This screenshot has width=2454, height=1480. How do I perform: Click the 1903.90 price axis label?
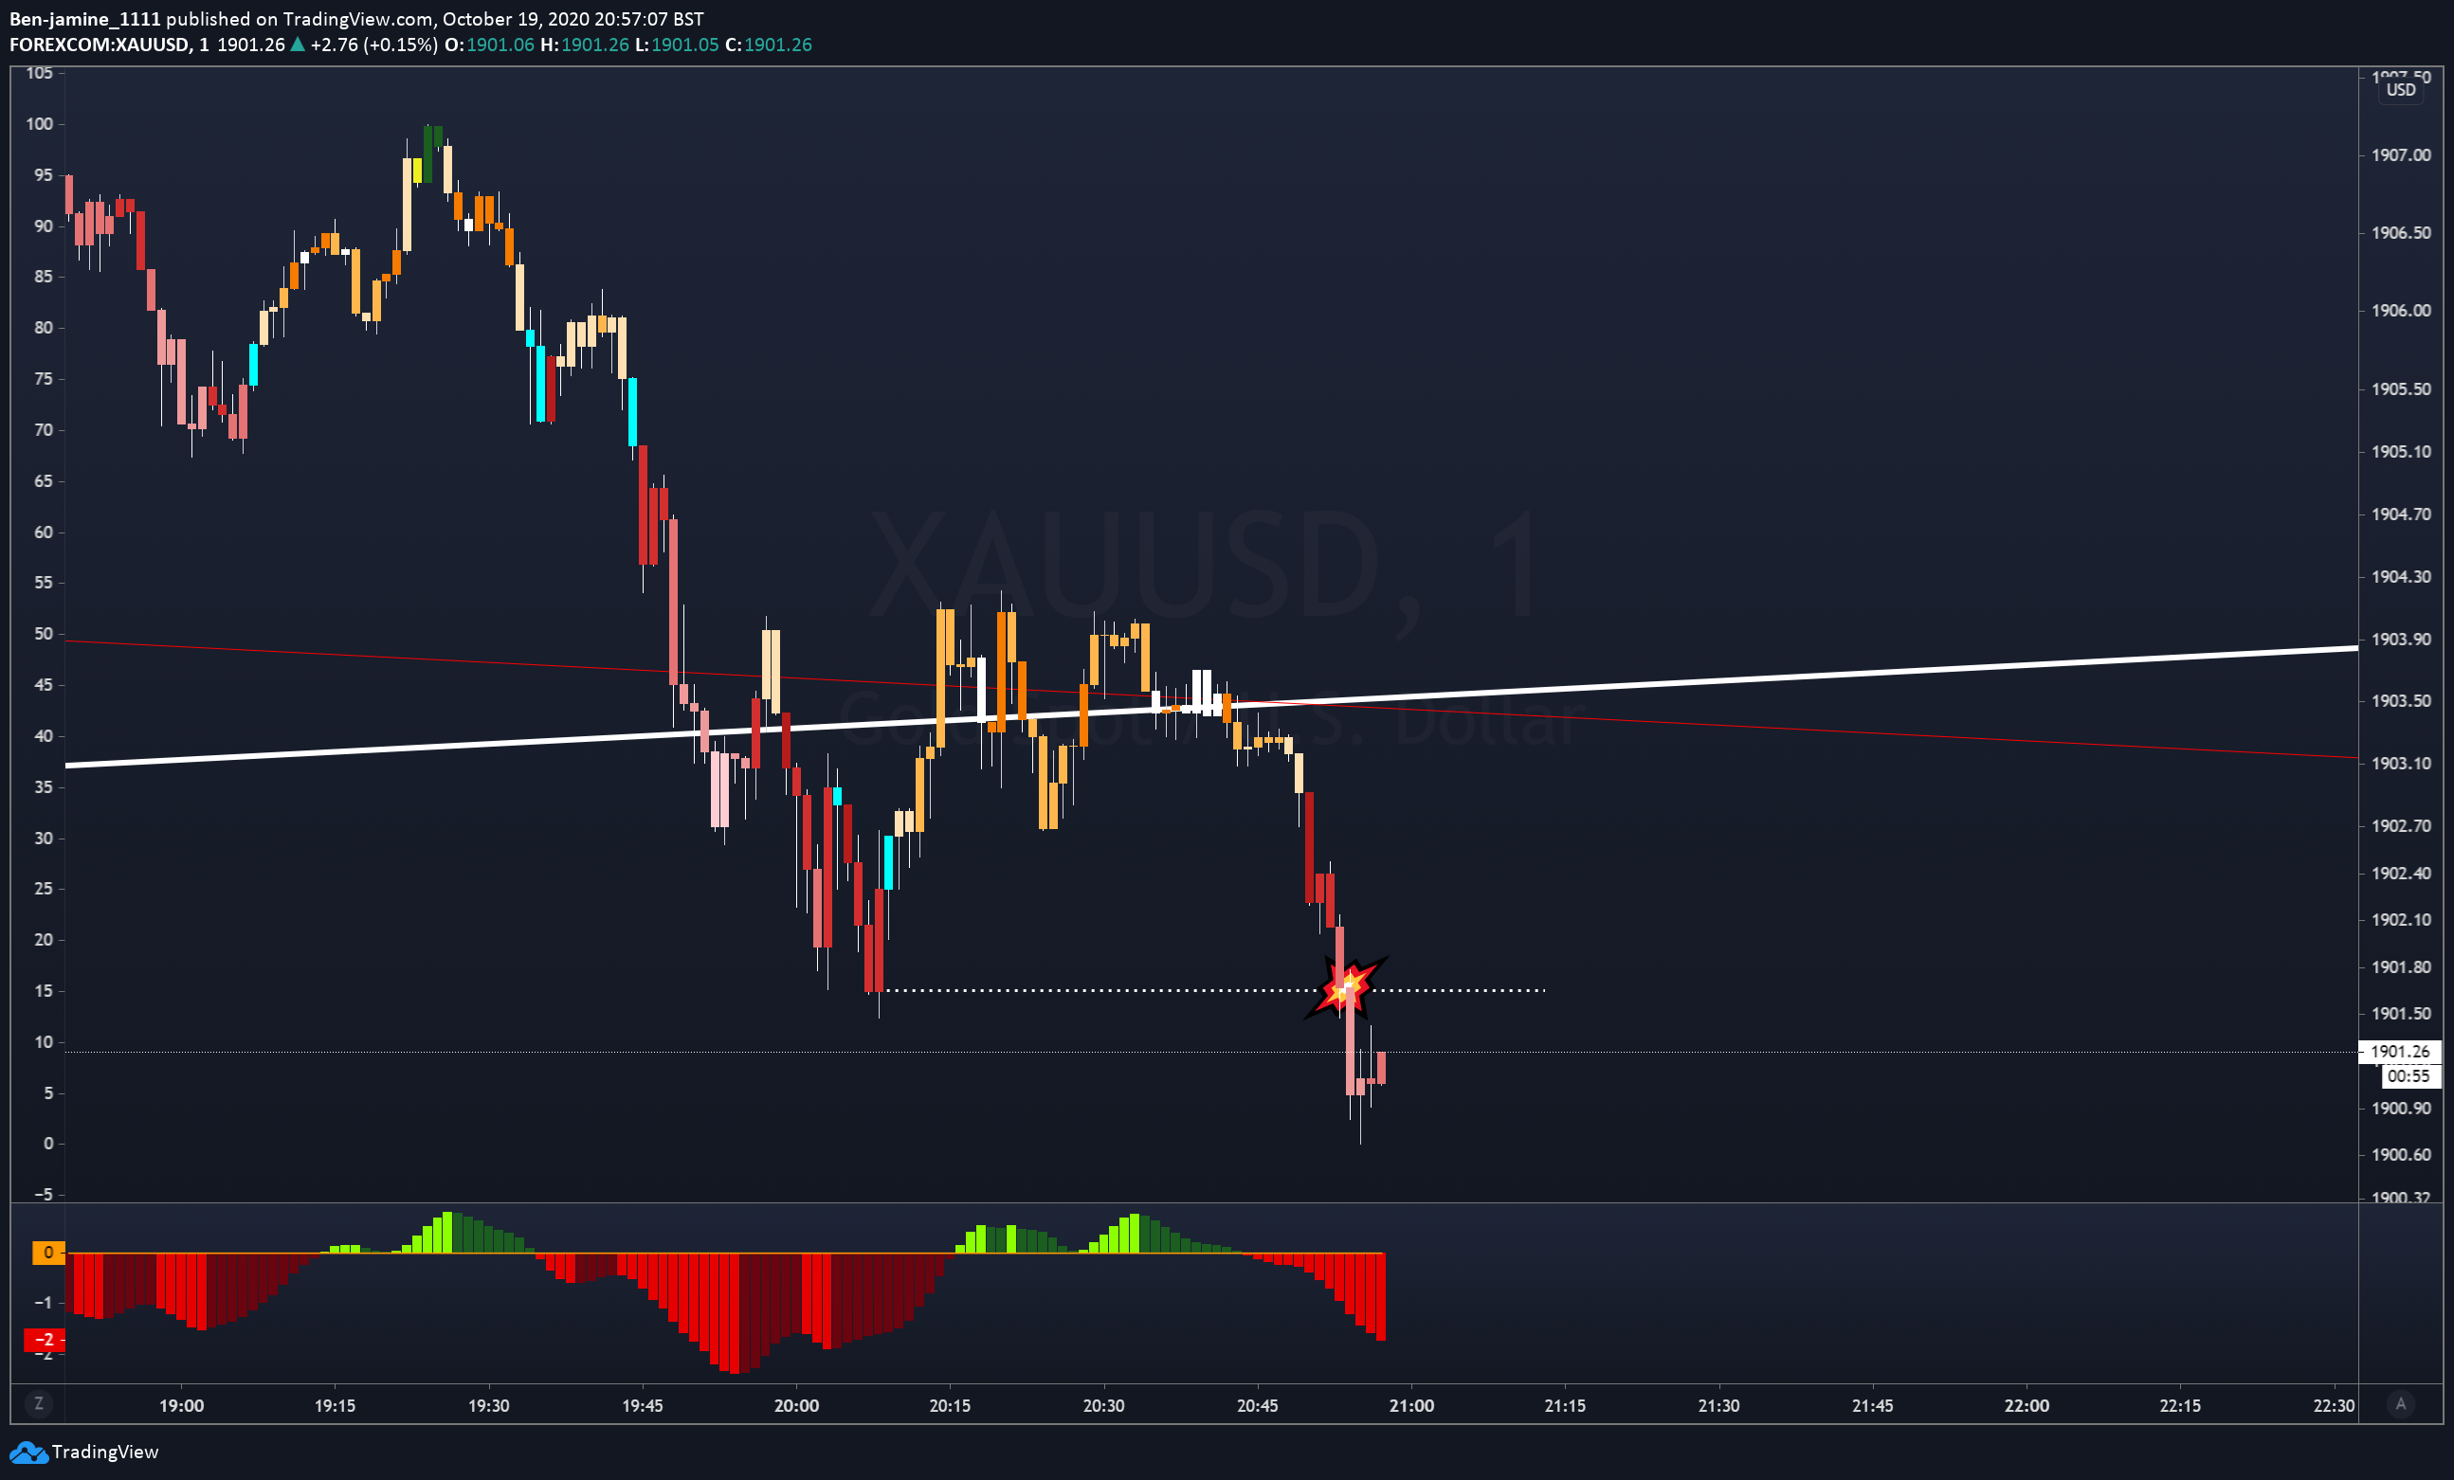point(2401,639)
